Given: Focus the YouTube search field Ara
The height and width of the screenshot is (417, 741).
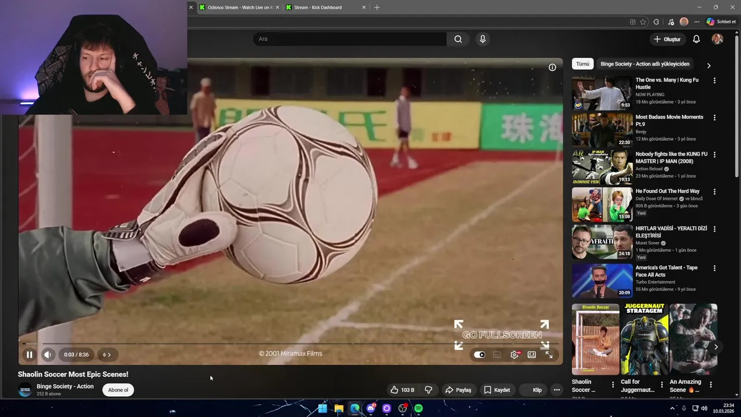Looking at the screenshot, I should (x=350, y=39).
